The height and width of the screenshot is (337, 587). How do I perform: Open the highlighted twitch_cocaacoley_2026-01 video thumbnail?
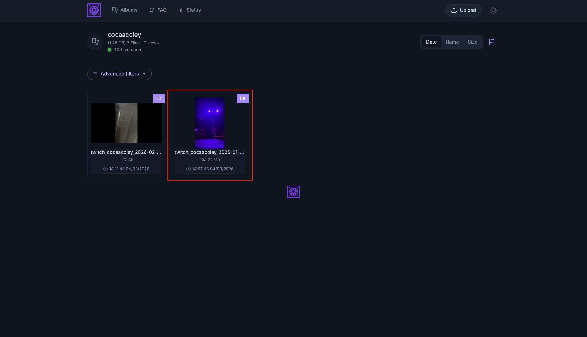(210, 123)
